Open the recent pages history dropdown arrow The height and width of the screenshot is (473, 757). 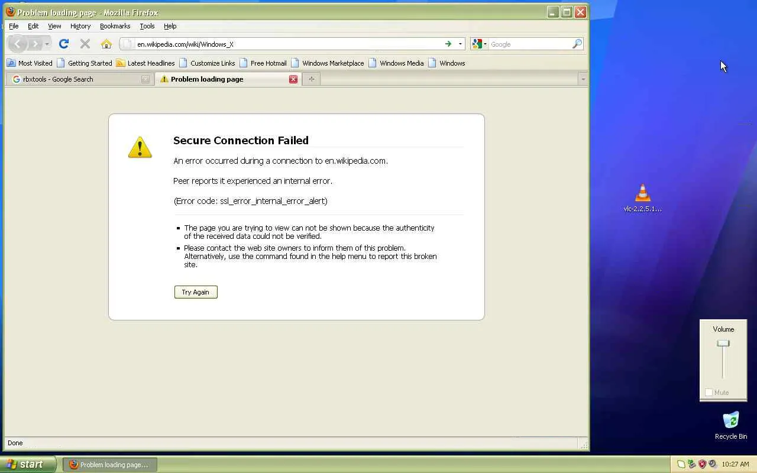pyautogui.click(x=47, y=44)
